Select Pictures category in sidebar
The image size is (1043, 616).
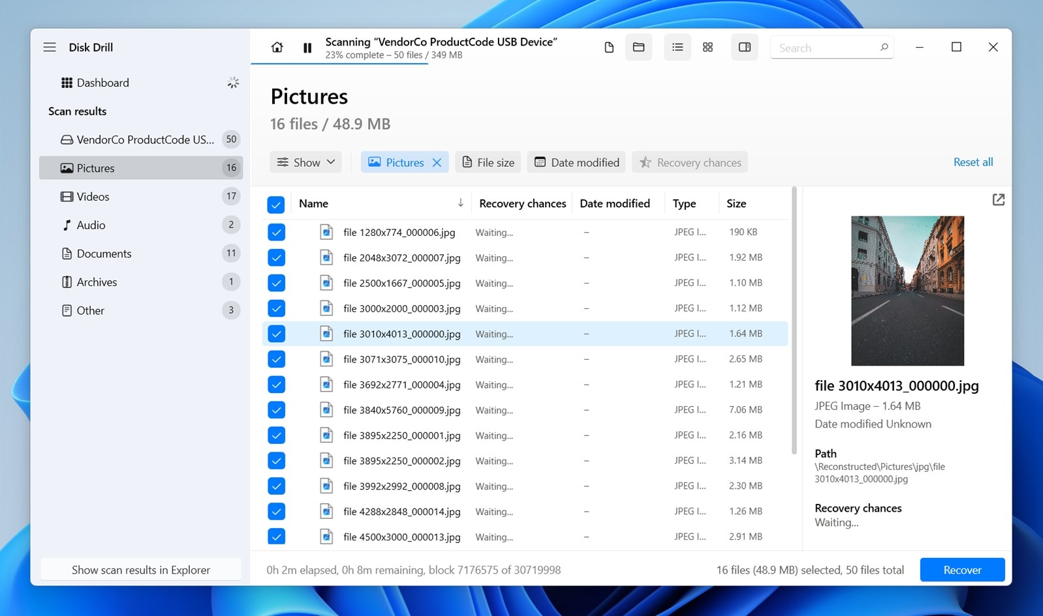(141, 168)
